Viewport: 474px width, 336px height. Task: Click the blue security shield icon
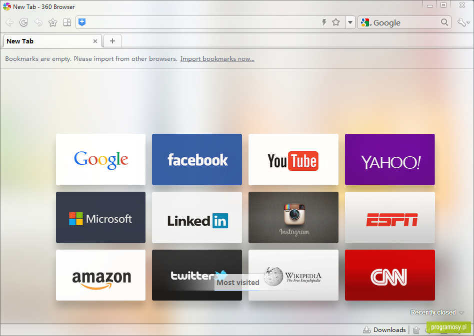[82, 22]
